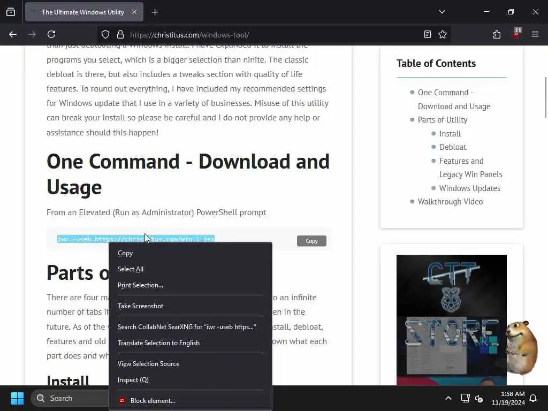548x411 pixels.
Task: Click the forward navigation arrow
Action: [x=32, y=34]
